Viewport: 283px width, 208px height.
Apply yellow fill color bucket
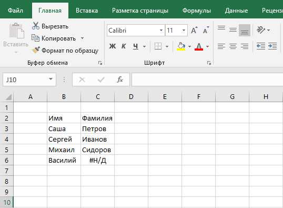(181, 46)
